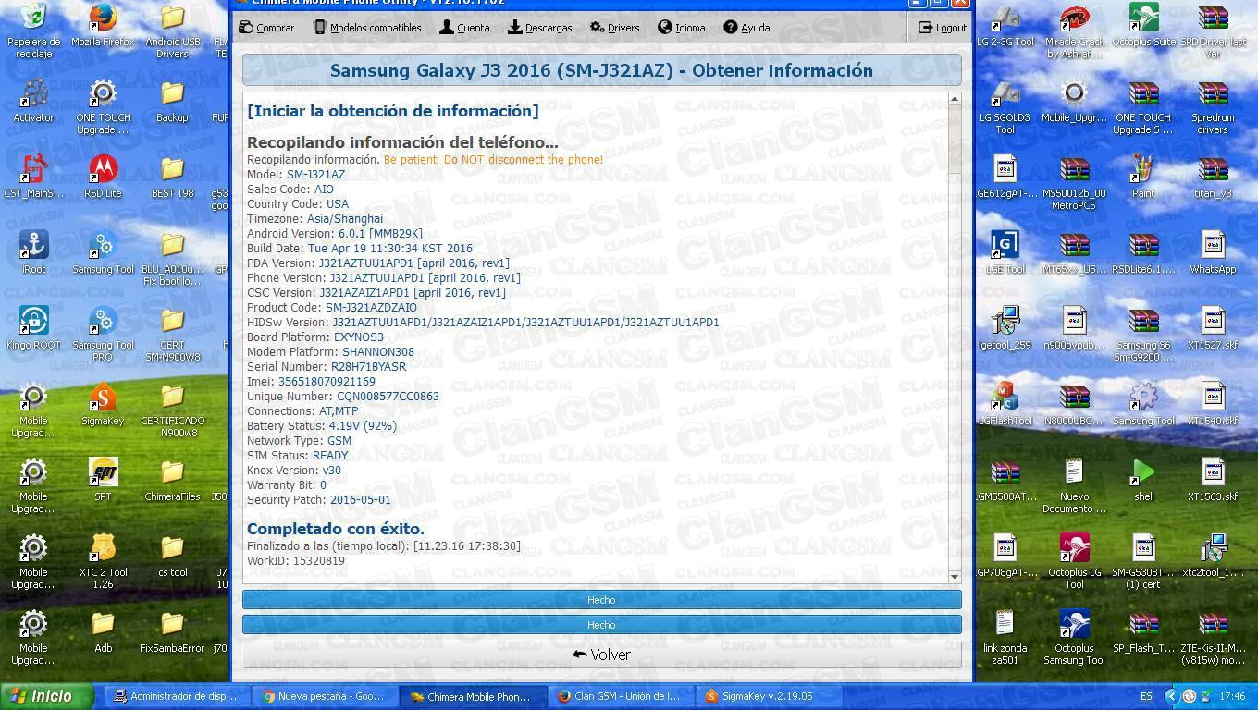Launch LG SGOLD3 Tool shortcut
This screenshot has height=710, width=1258.
(1005, 106)
